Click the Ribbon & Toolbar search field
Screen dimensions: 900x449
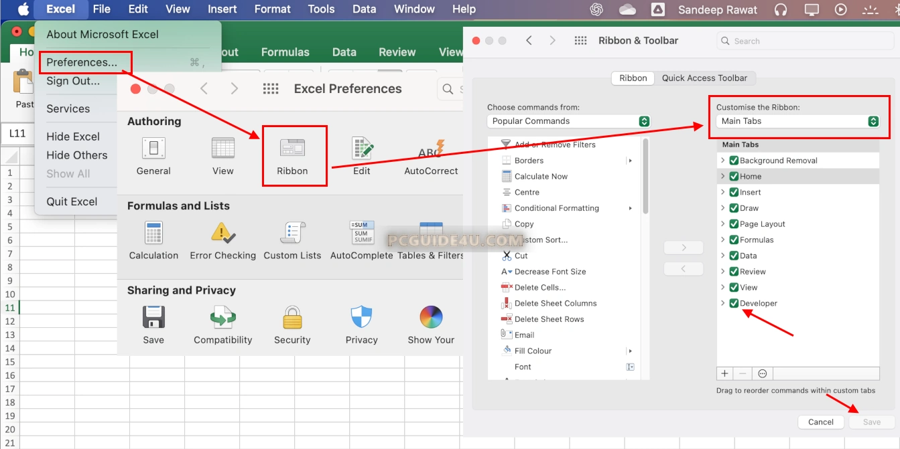[x=804, y=41]
